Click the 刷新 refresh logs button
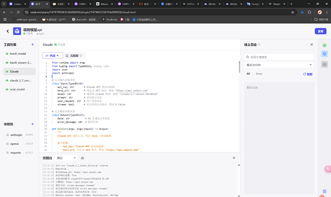331x197 pixels. 308,74
